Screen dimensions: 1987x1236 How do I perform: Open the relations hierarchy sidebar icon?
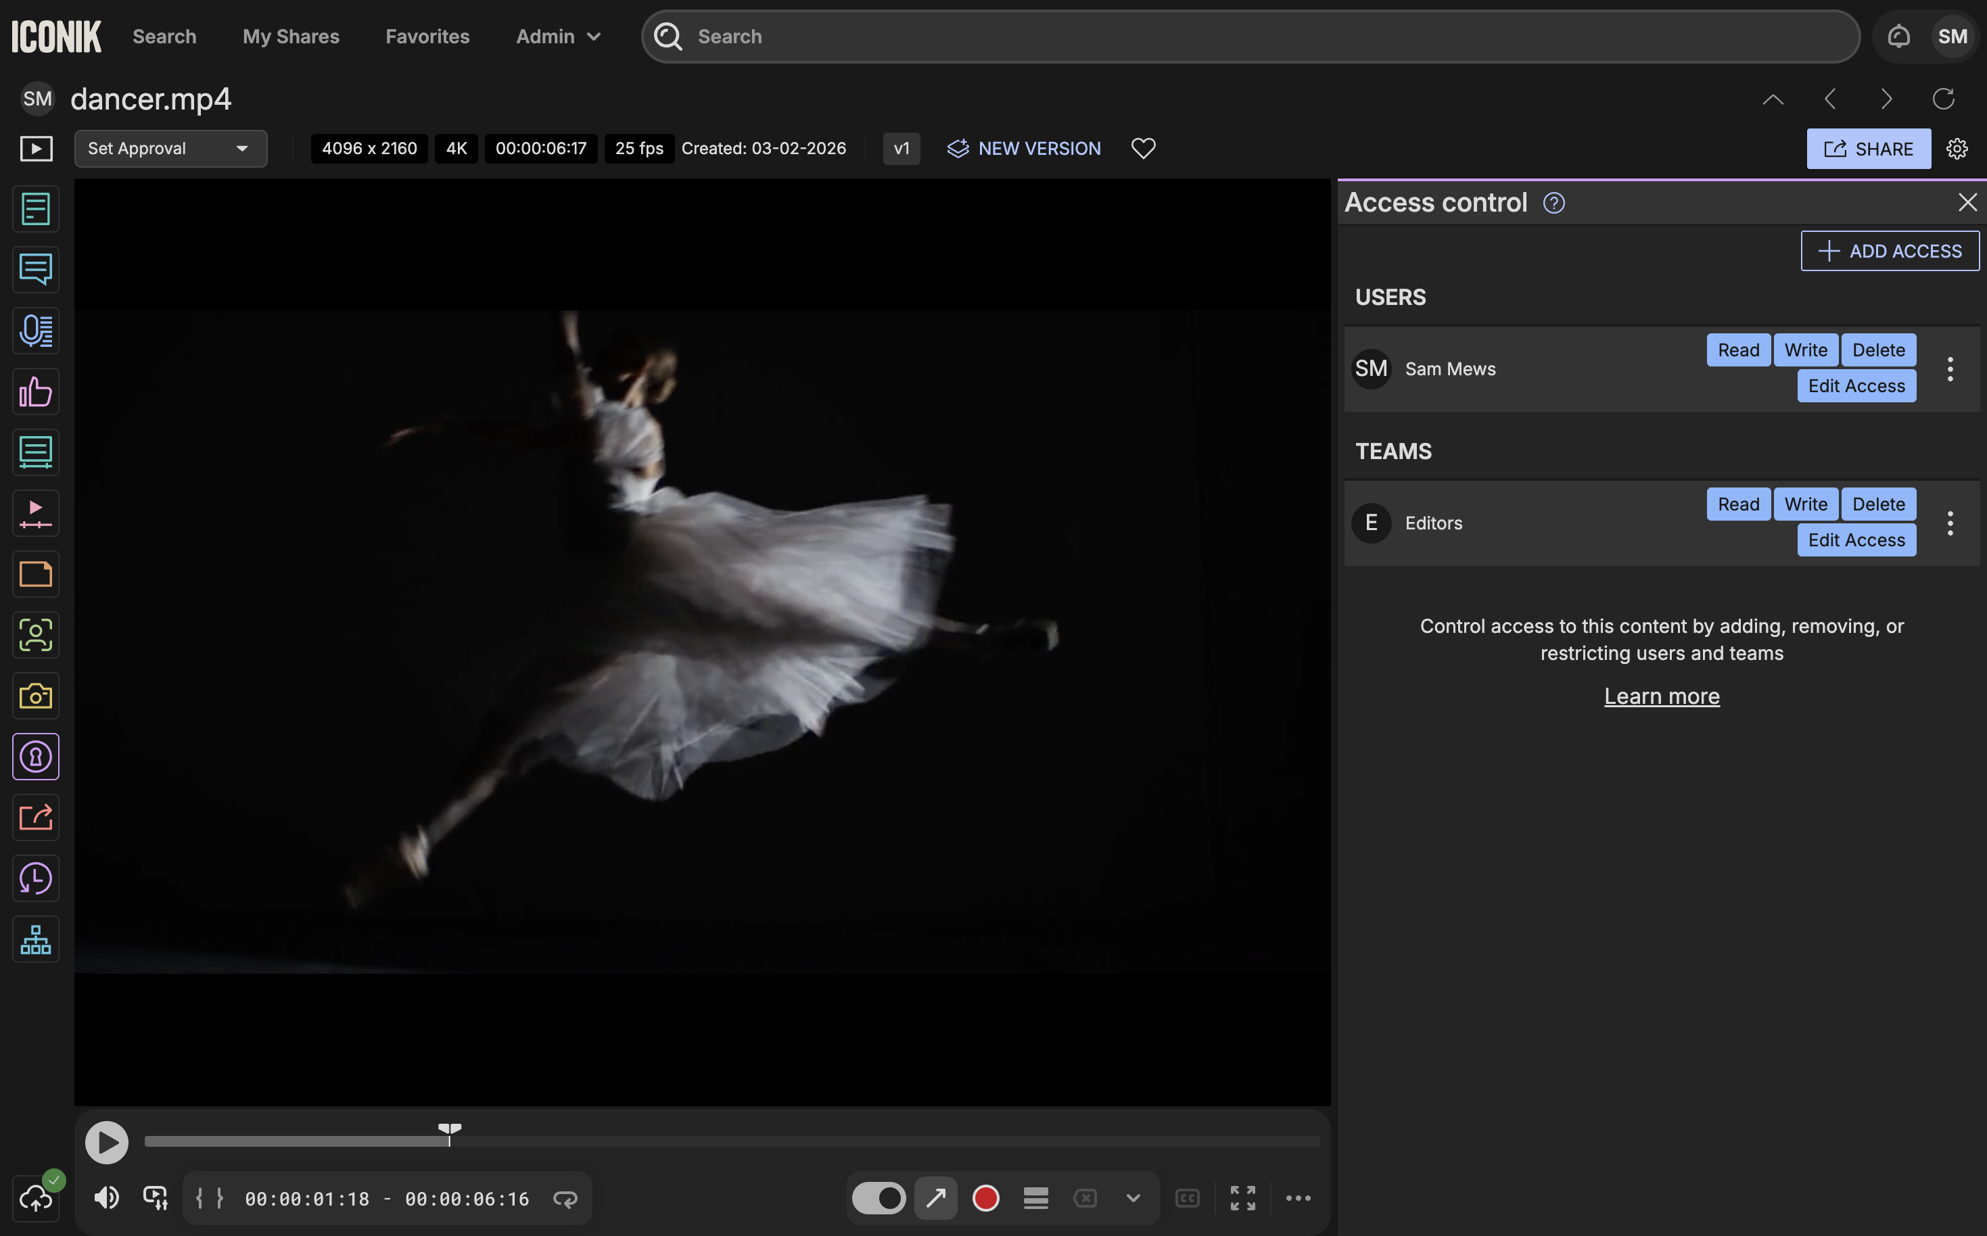click(x=35, y=939)
